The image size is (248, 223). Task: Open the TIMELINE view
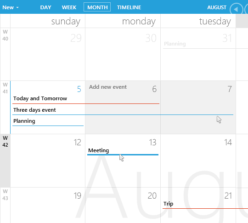(x=129, y=7)
